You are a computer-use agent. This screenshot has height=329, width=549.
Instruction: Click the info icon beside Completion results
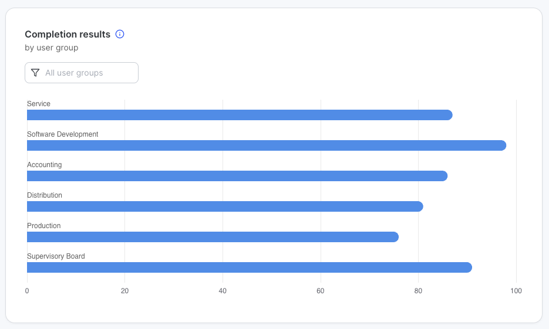coord(120,34)
